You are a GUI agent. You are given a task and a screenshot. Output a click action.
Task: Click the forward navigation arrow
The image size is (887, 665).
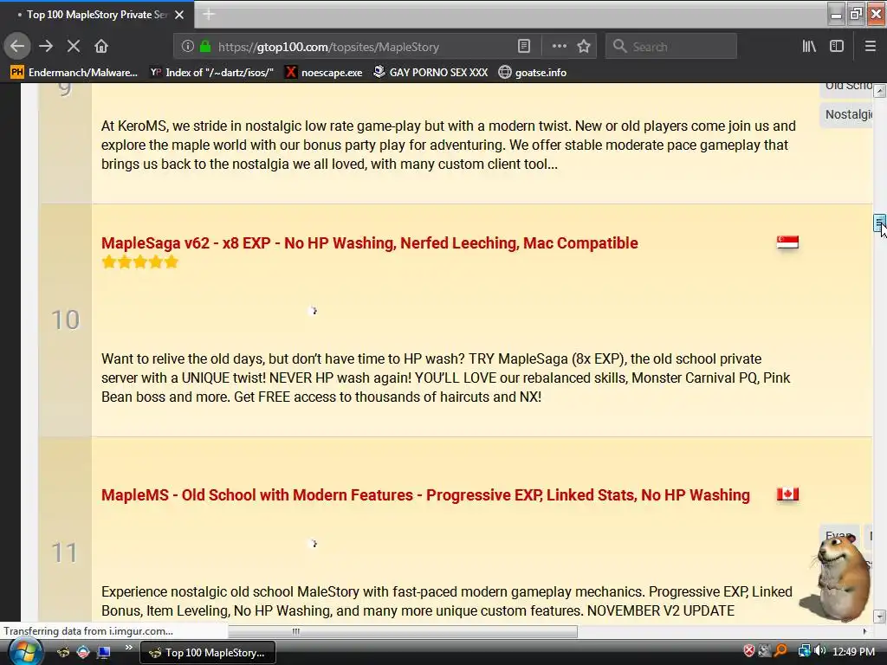(x=46, y=47)
